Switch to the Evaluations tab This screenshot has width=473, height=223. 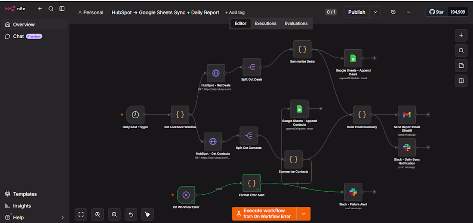coord(296,24)
